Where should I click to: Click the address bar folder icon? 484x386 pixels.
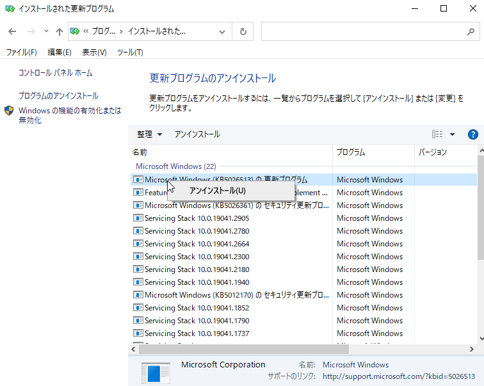coord(75,31)
